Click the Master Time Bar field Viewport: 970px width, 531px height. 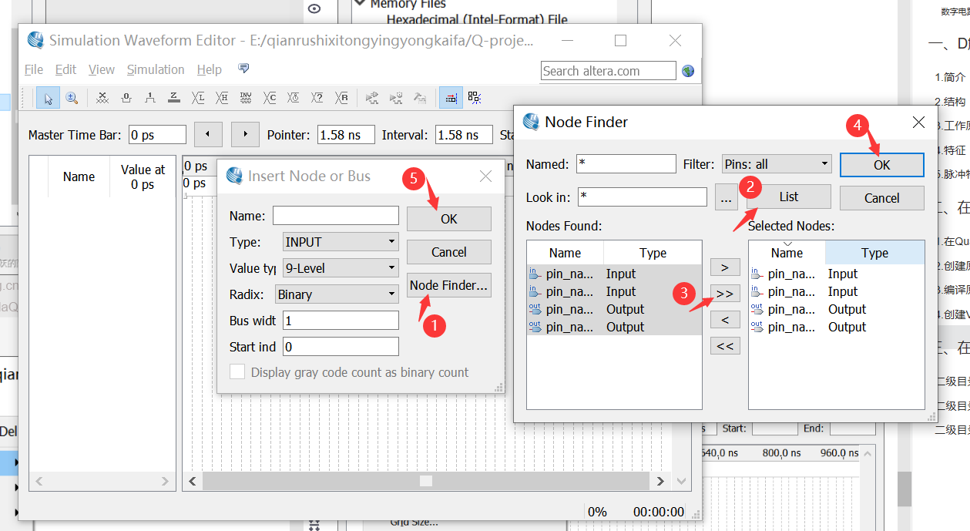[x=157, y=135]
